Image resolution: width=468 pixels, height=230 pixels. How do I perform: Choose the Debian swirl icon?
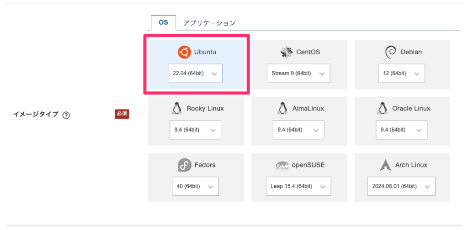pyautogui.click(x=390, y=52)
